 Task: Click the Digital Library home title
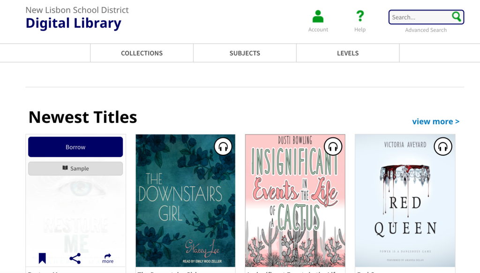tap(74, 23)
